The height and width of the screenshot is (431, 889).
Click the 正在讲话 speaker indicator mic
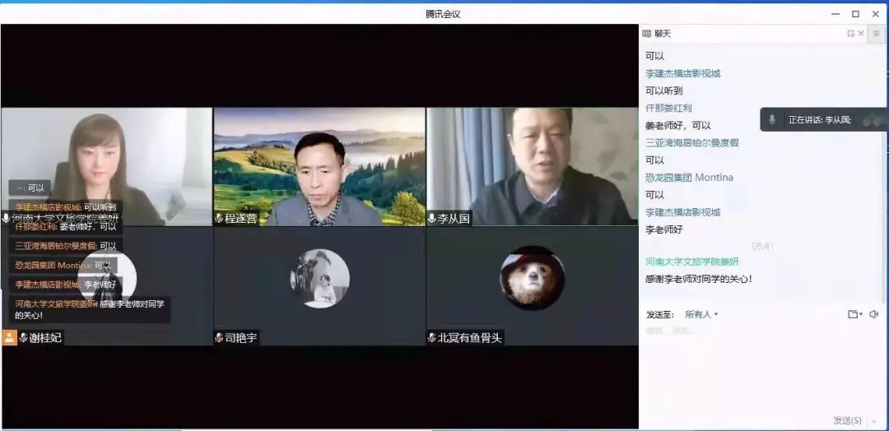point(771,120)
